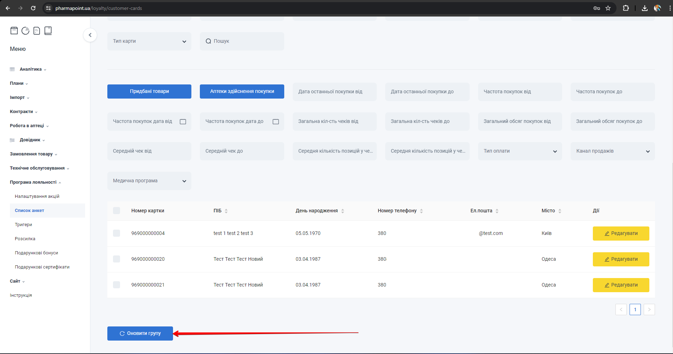Select page 1 in the pagination
The height and width of the screenshot is (354, 673).
point(635,309)
